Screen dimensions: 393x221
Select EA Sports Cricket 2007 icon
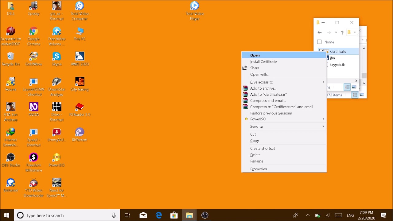tap(11, 36)
